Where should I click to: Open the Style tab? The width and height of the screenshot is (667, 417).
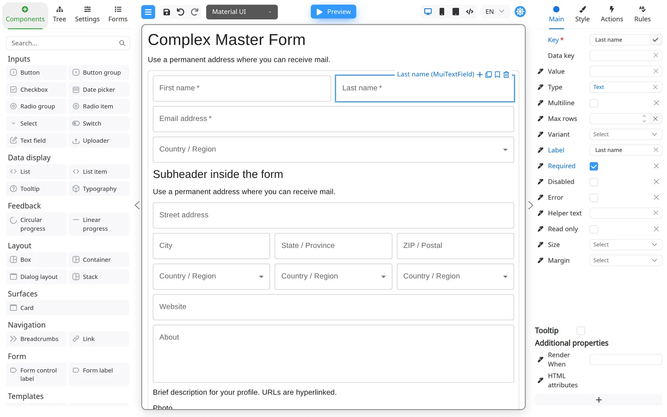582,14
